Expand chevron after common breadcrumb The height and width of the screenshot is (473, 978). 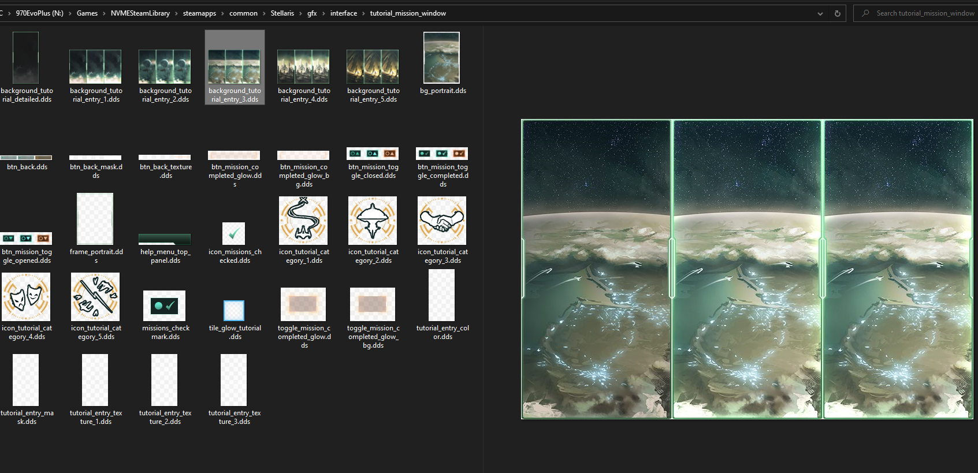[x=265, y=13]
